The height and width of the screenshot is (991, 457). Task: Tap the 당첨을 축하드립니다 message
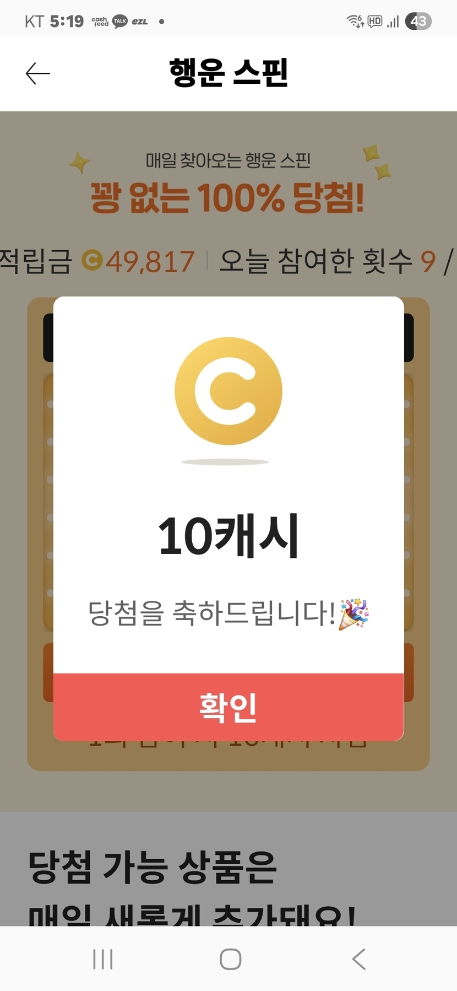[x=212, y=613]
